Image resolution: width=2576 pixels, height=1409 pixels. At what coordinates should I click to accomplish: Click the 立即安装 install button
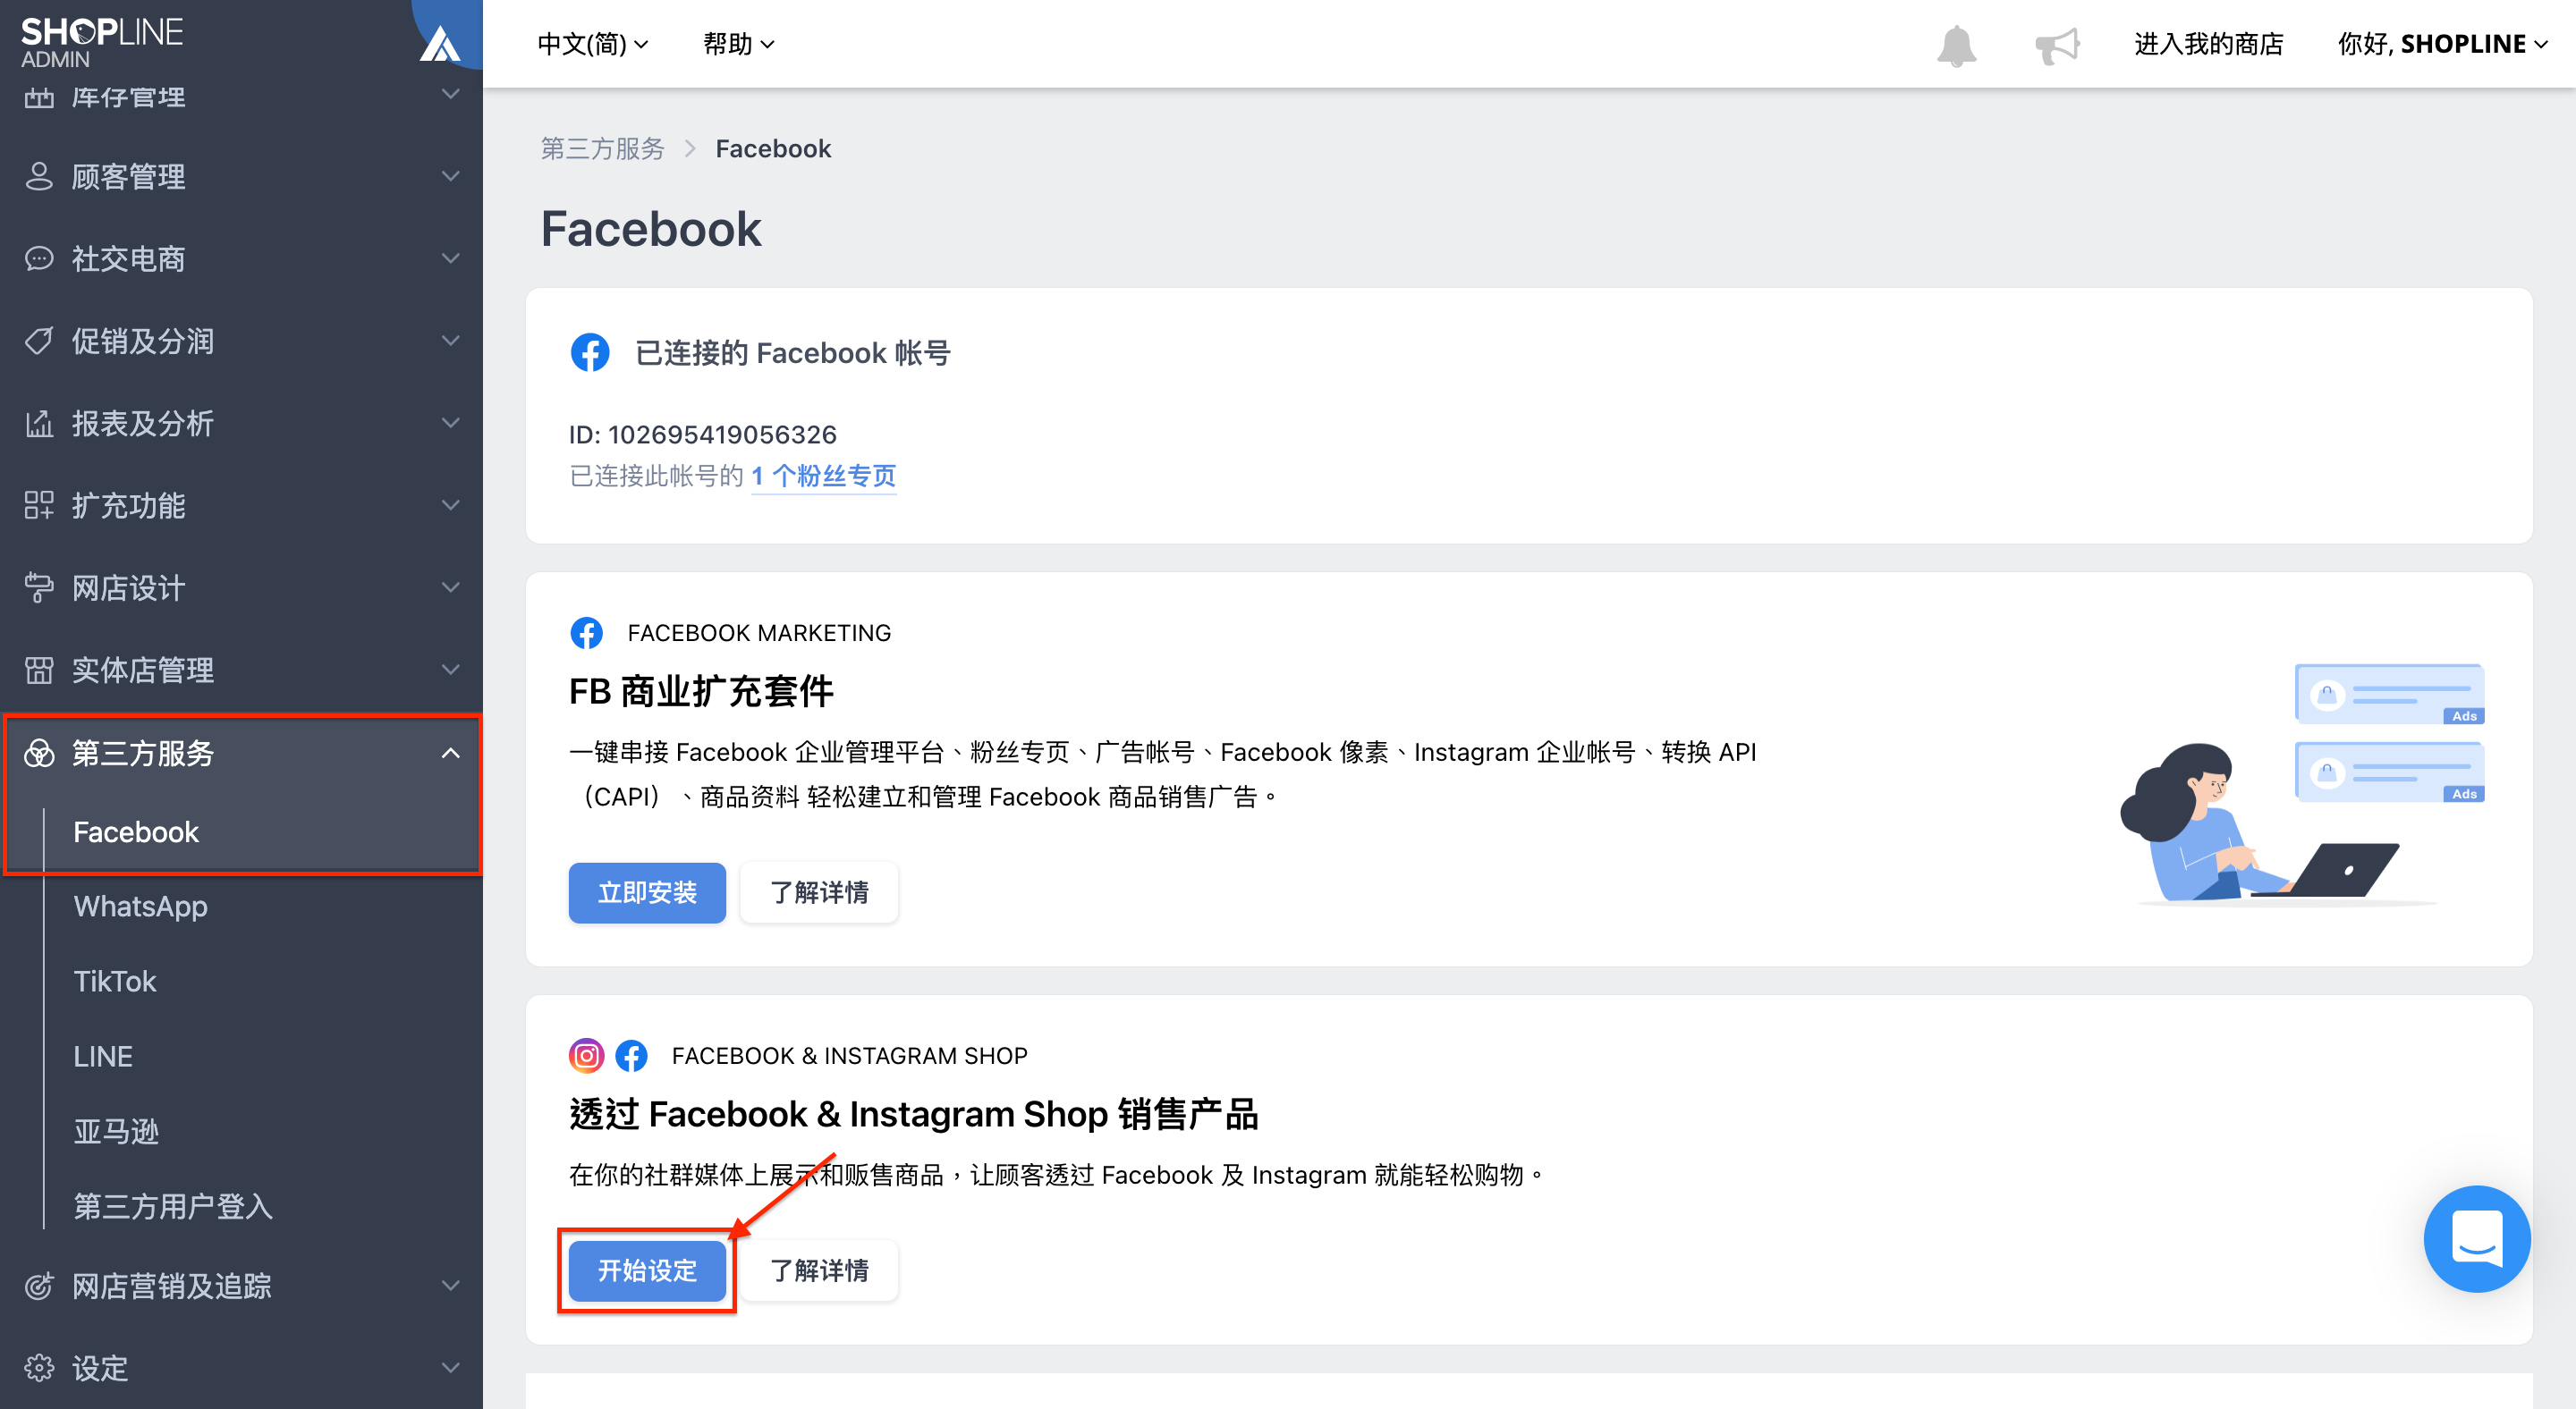[647, 892]
